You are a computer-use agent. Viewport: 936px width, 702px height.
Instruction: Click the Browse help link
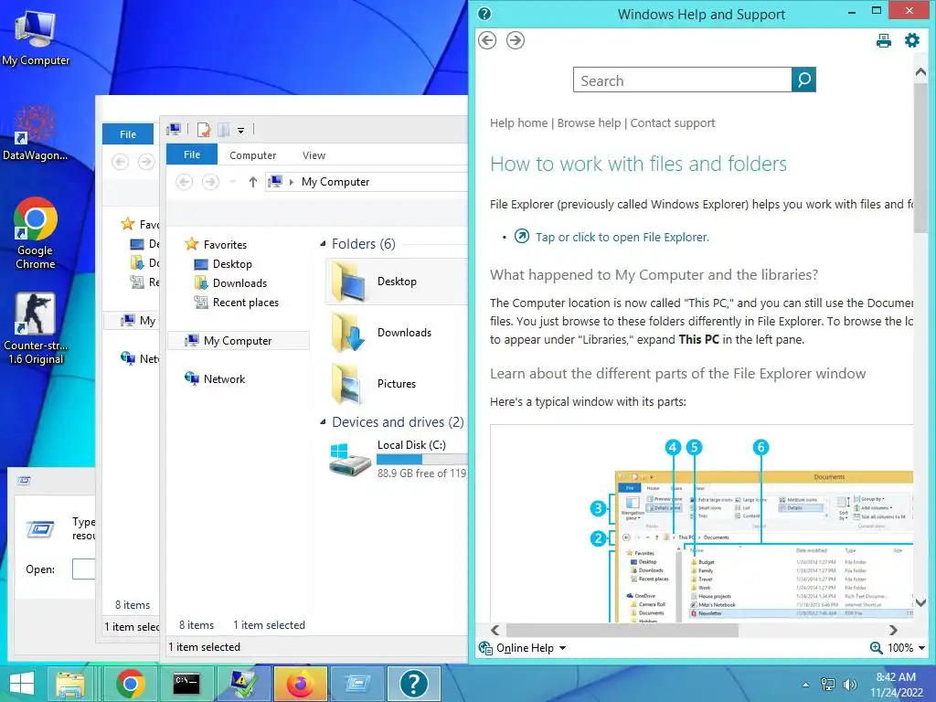coord(589,123)
